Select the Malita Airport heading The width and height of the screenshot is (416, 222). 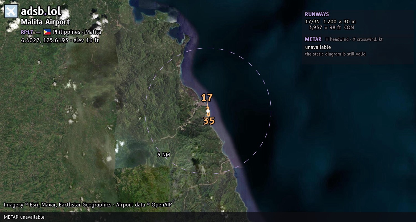tap(45, 22)
